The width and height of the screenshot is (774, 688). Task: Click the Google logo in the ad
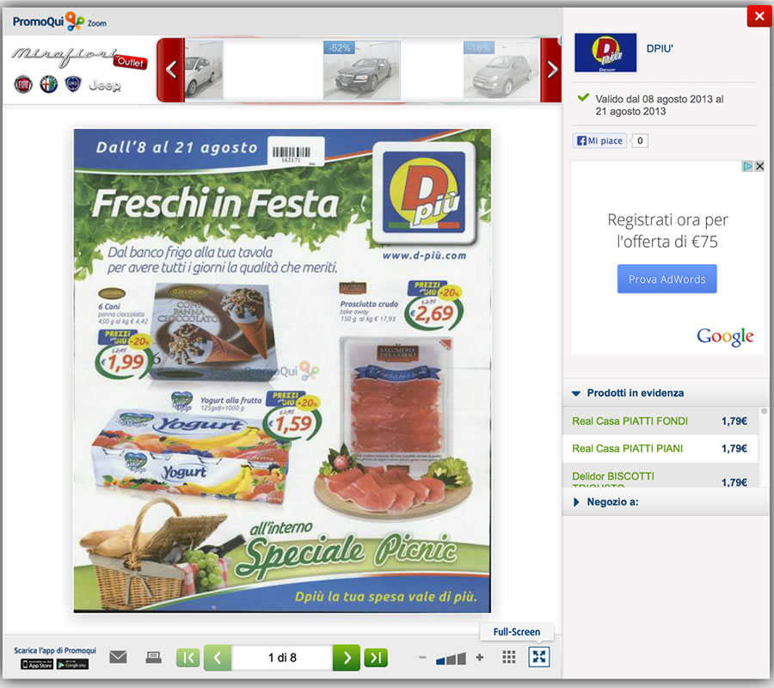click(x=725, y=336)
